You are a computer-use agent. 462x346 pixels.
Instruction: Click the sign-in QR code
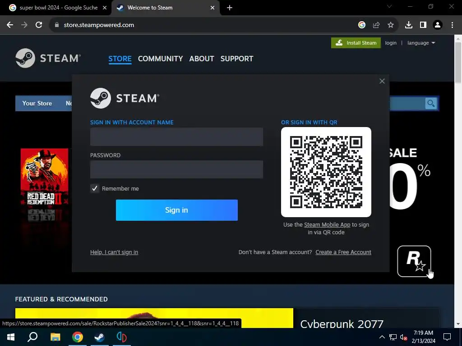coord(326,172)
